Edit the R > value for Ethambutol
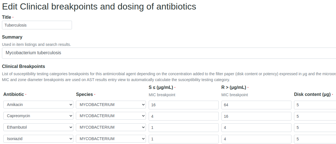The height and width of the screenshot is (144, 336). (256, 128)
